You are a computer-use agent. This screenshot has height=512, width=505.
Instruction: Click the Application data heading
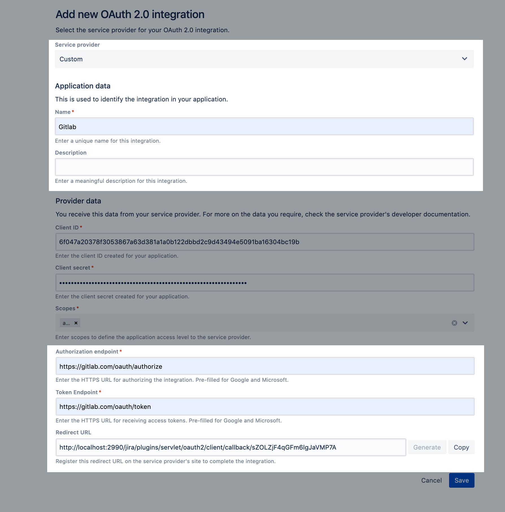point(83,86)
